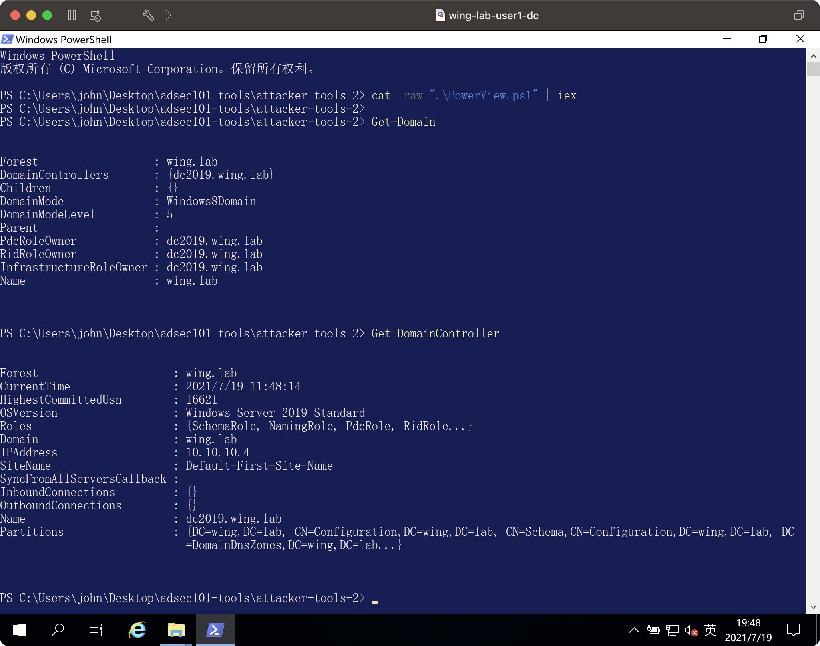Click the blinking cursor at the last prompt
The width and height of the screenshot is (820, 646).
click(x=375, y=602)
